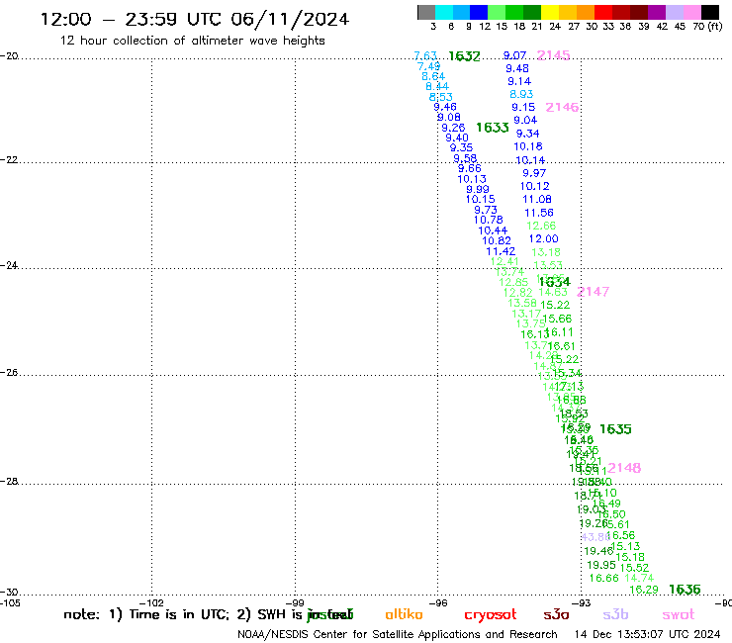Click the wave height value 14.74
Screen dimensions: 732x643
click(x=639, y=578)
